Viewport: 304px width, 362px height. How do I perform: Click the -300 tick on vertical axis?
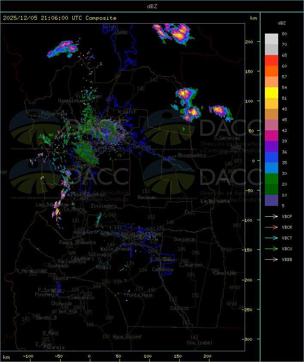[248, 339]
